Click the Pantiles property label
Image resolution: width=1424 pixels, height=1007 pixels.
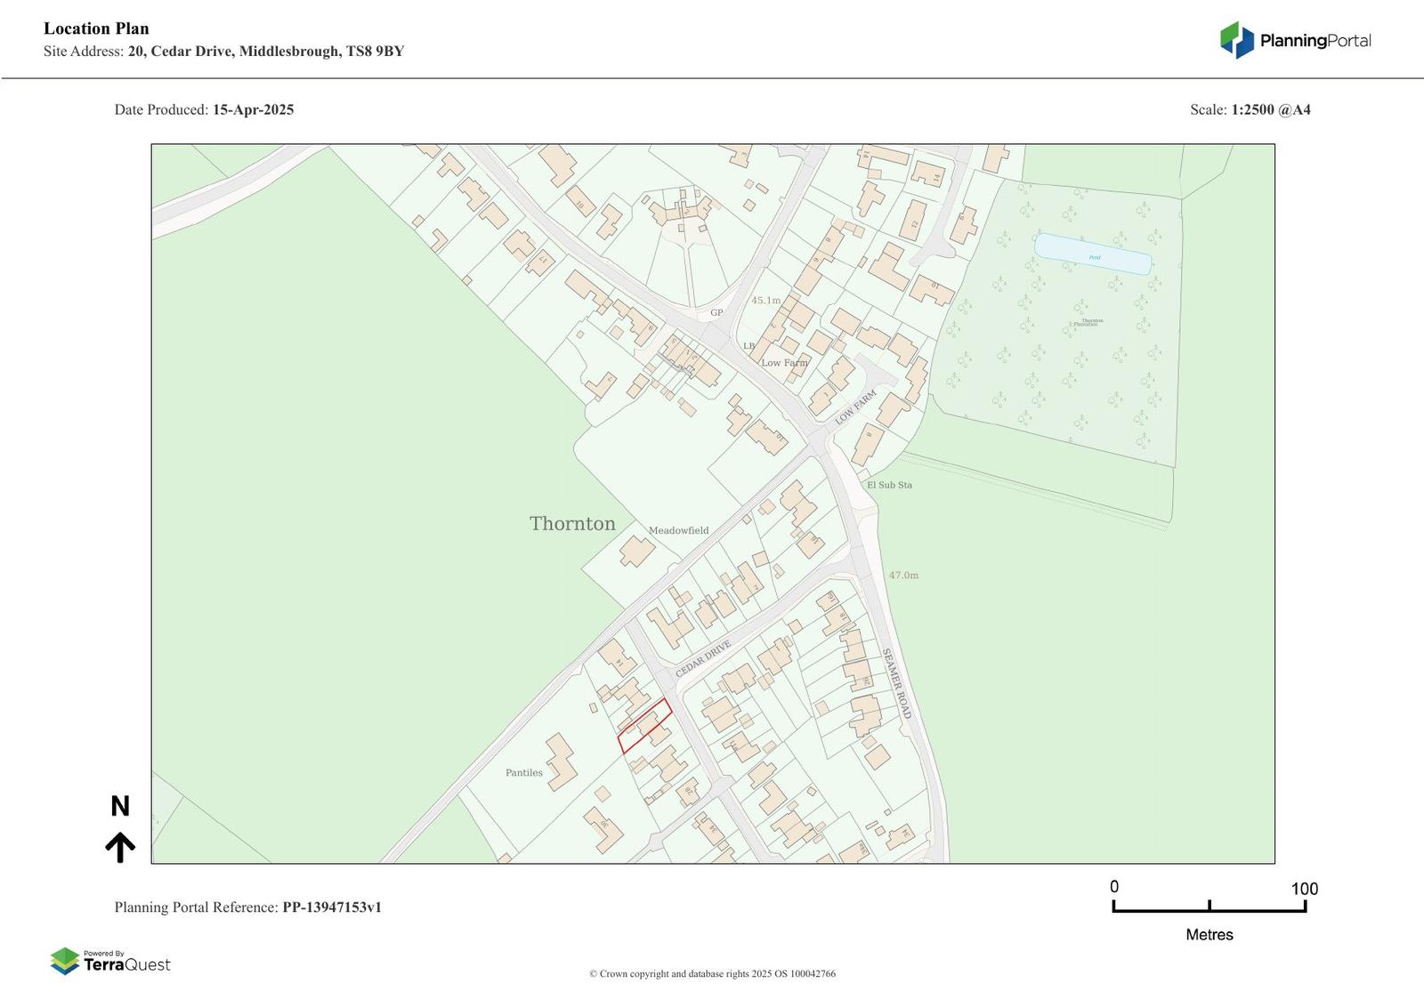[523, 773]
